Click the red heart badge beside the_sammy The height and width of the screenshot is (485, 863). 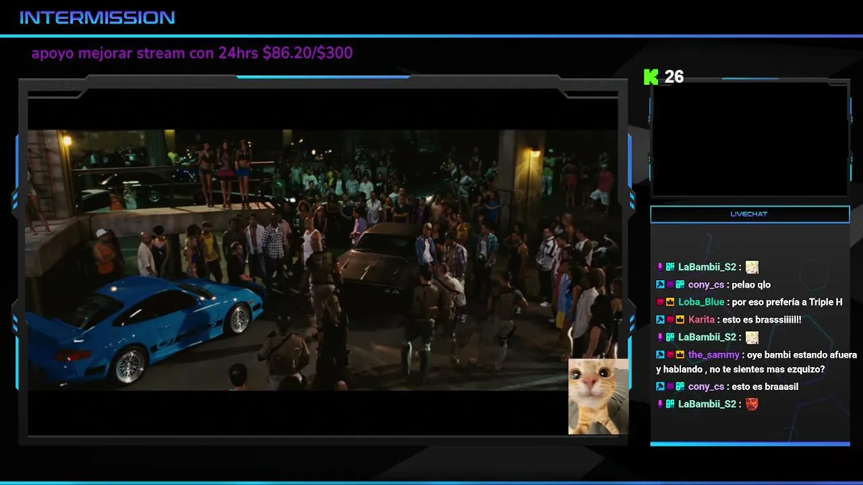coord(670,355)
